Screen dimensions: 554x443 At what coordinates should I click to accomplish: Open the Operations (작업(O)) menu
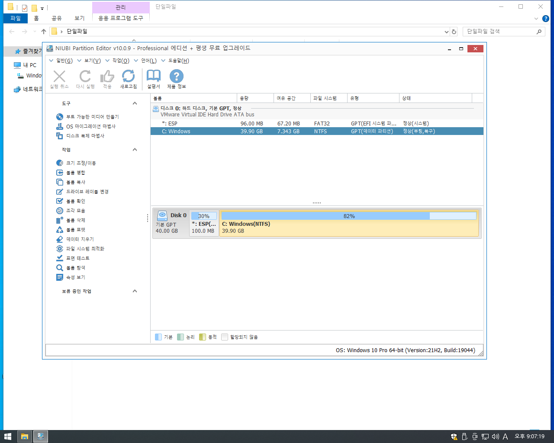tap(117, 61)
